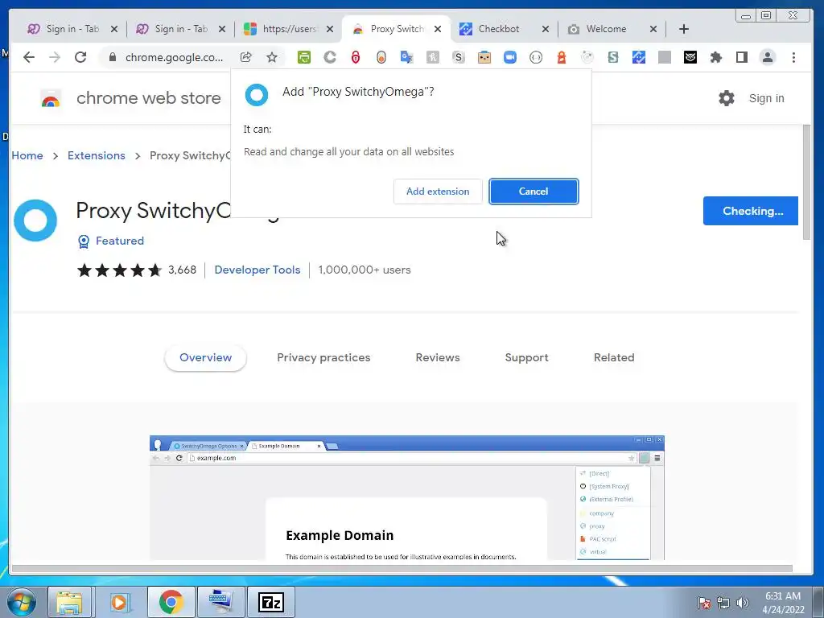Sign in to Chrome Web Store
Image resolution: width=824 pixels, height=618 pixels.
pyautogui.click(x=766, y=98)
